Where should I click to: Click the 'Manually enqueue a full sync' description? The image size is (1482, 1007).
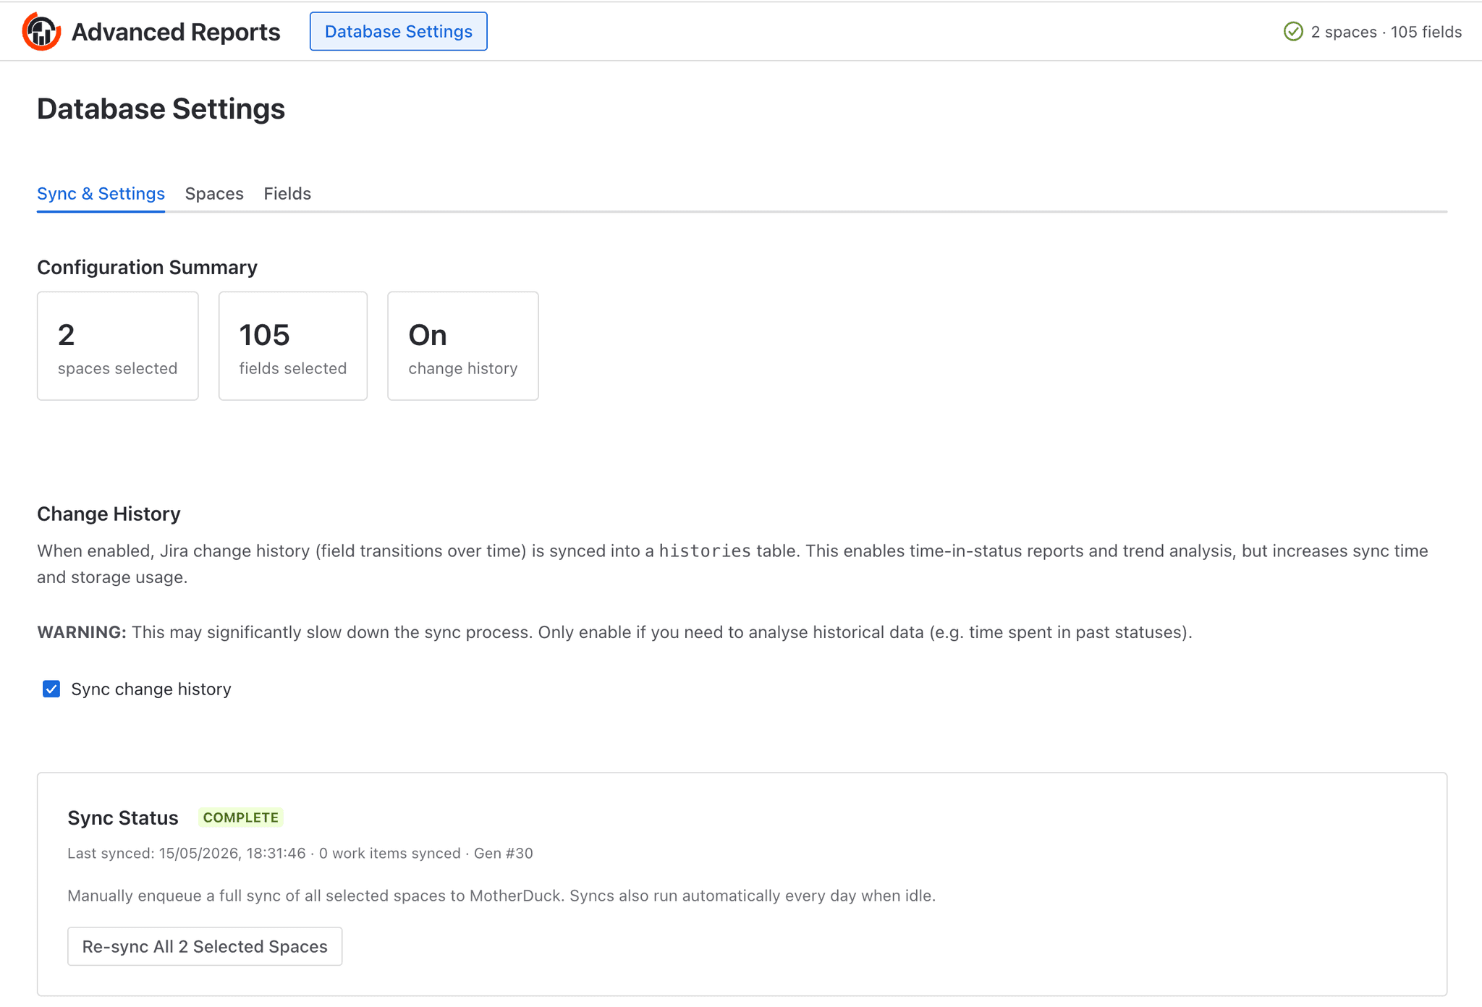501,896
